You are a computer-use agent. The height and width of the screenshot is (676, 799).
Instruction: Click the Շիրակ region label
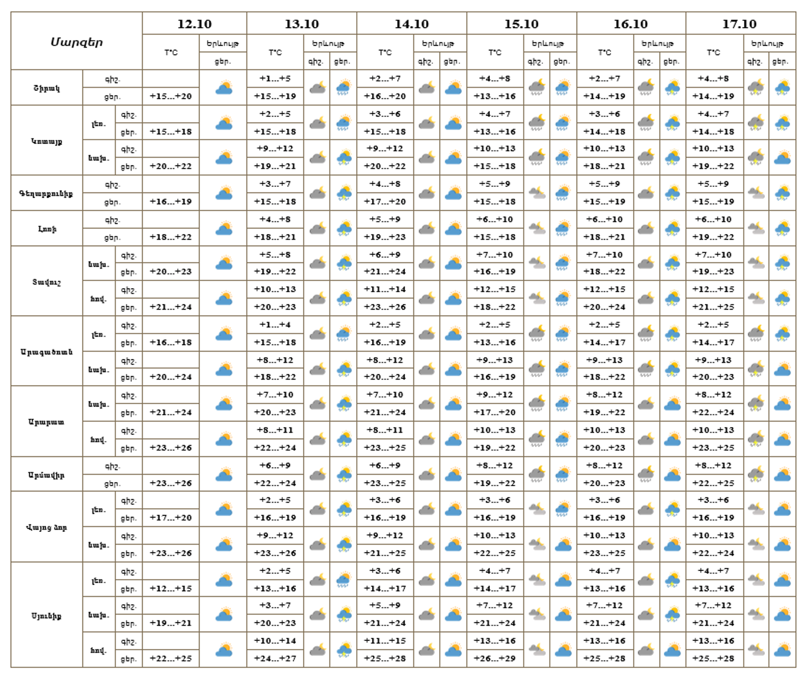[47, 88]
